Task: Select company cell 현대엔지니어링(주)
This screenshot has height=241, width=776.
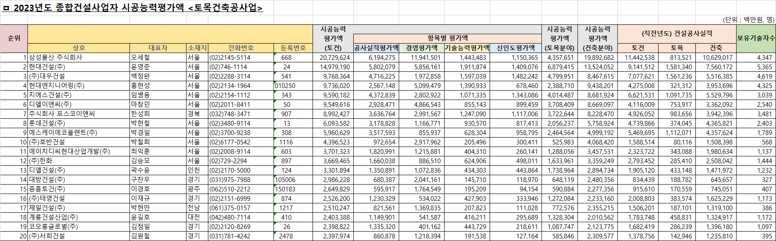Action: coord(79,85)
